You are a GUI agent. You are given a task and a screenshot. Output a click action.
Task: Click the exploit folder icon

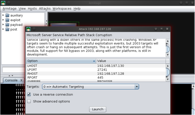pyautogui.click(x=7, y=20)
